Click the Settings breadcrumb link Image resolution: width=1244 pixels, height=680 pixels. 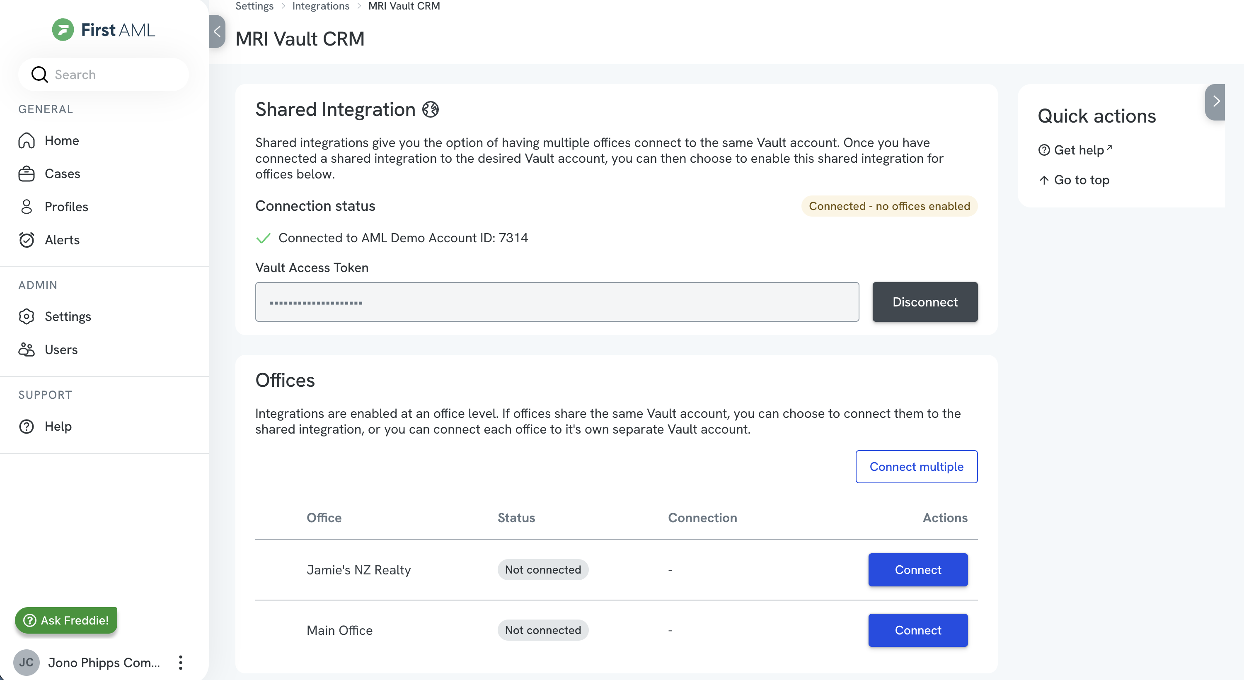click(254, 6)
